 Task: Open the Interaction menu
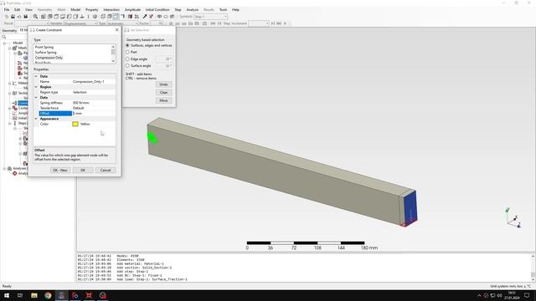tap(111, 9)
